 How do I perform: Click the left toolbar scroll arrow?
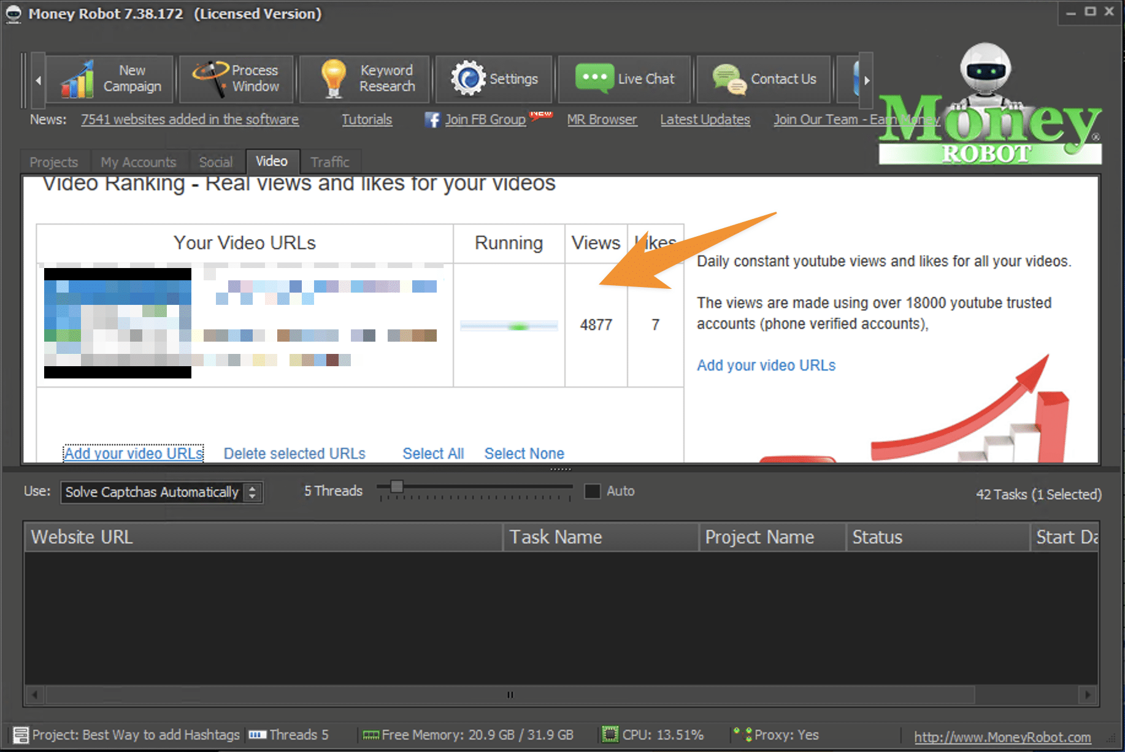(x=38, y=80)
